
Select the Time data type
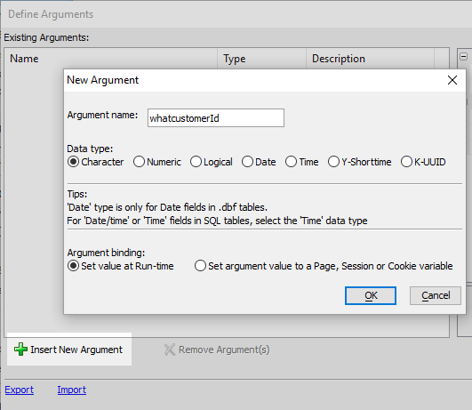(291, 162)
